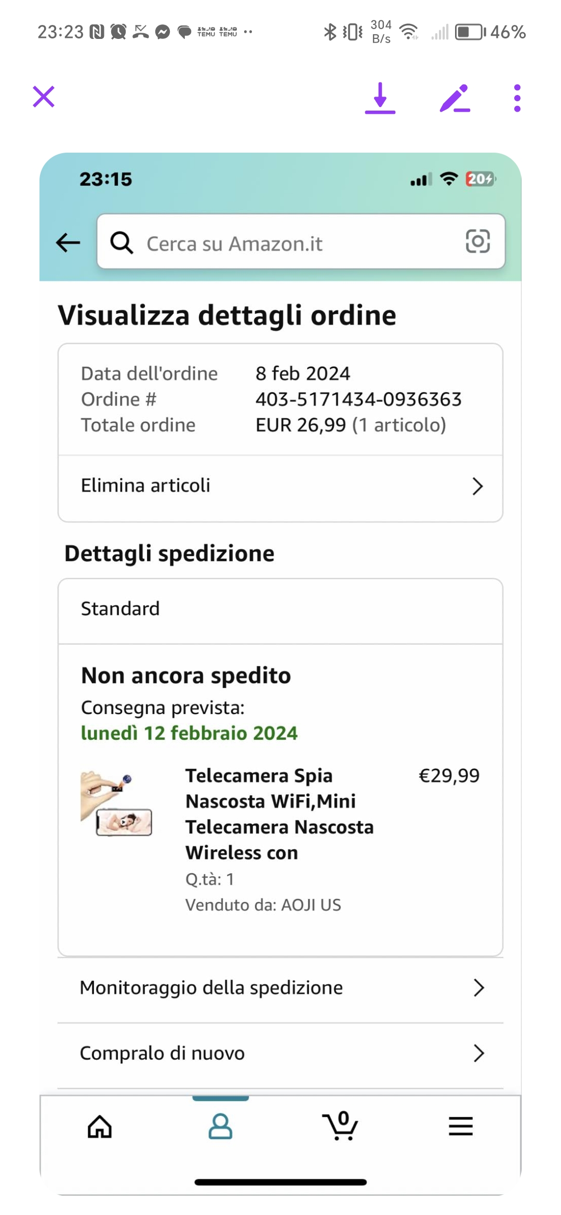
Task: Tap the purple X close icon
Action: [x=44, y=97]
